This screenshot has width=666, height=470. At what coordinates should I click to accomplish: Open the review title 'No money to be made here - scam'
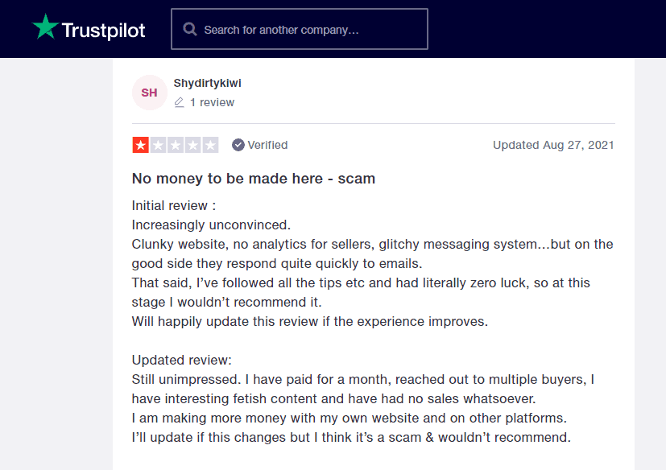click(254, 179)
